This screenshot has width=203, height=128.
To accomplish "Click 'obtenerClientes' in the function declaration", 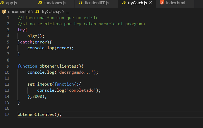I will click(x=58, y=66).
